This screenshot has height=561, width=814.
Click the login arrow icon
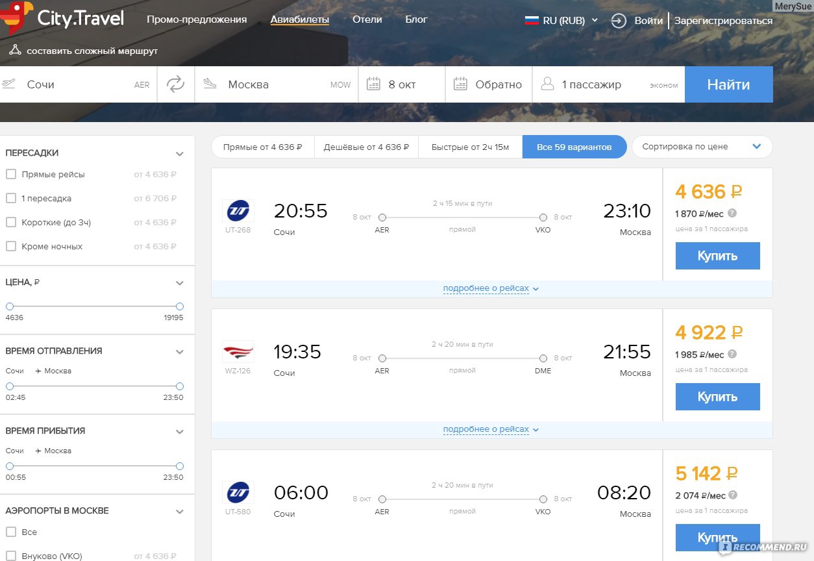[x=619, y=21]
